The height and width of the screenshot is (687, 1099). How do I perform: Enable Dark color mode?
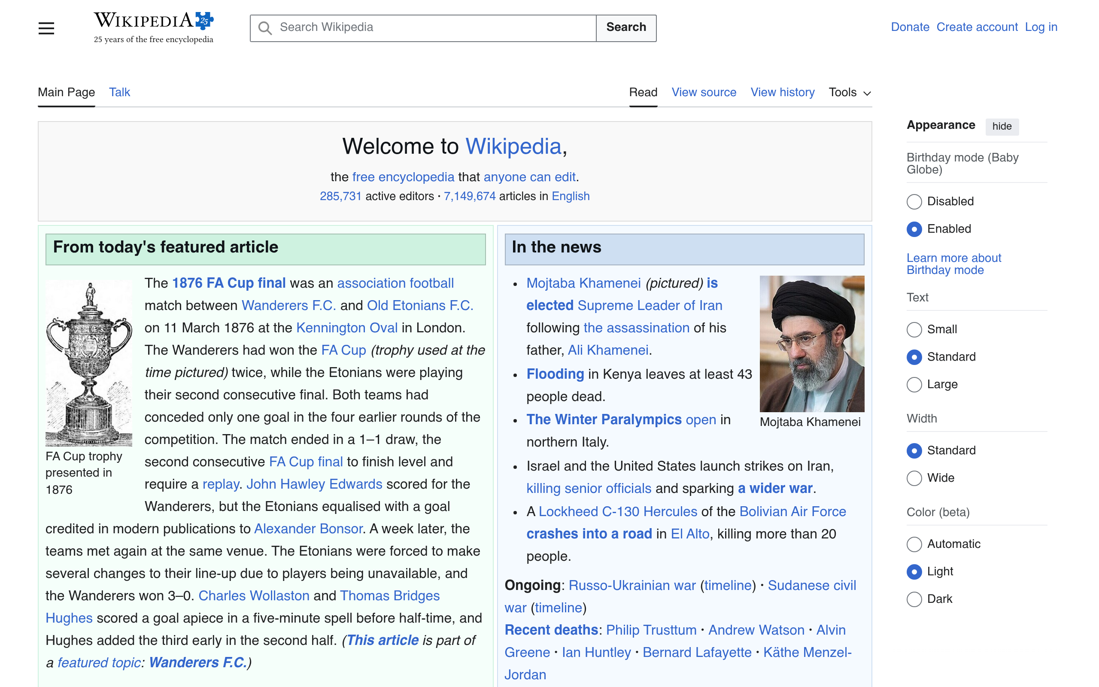tap(914, 599)
